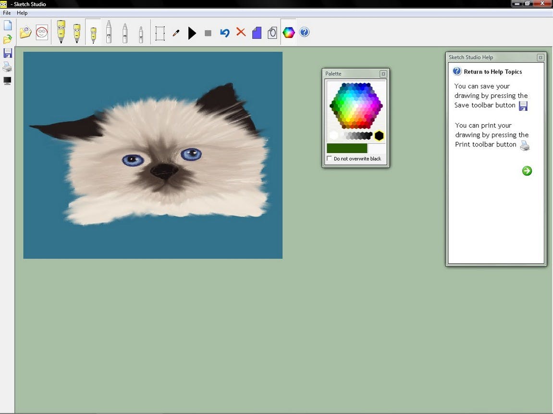This screenshot has height=414, width=553.
Task: Delete with the red X icon
Action: [241, 32]
